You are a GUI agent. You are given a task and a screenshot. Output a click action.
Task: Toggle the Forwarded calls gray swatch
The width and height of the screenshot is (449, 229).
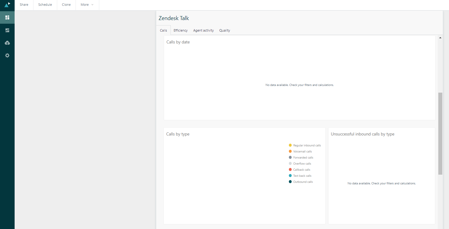(x=290, y=157)
